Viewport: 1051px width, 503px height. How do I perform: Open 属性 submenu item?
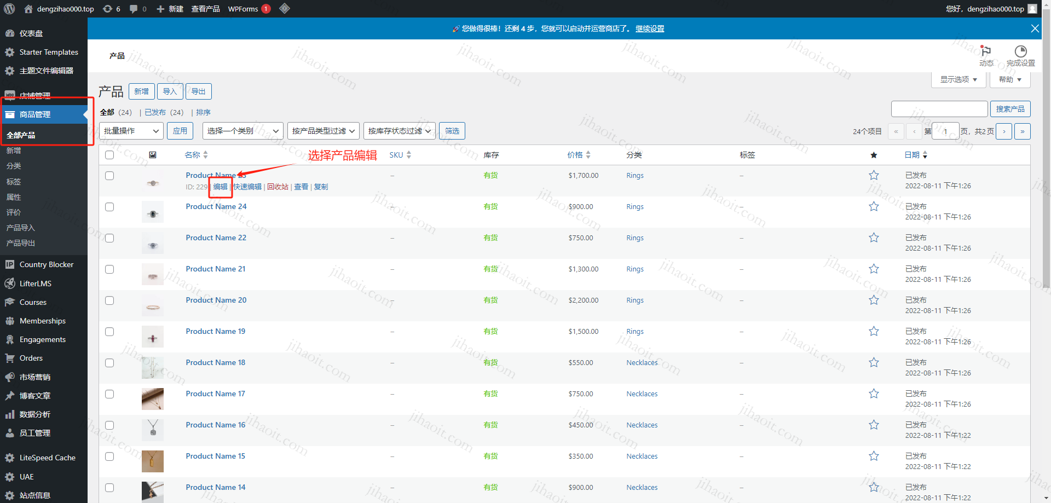pyautogui.click(x=14, y=197)
